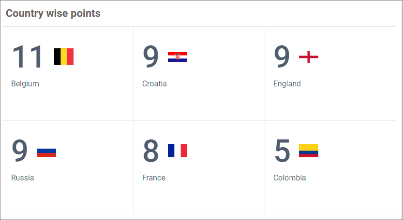Click the Colombia flag icon
Viewport: 403px width, 220px height.
309,151
